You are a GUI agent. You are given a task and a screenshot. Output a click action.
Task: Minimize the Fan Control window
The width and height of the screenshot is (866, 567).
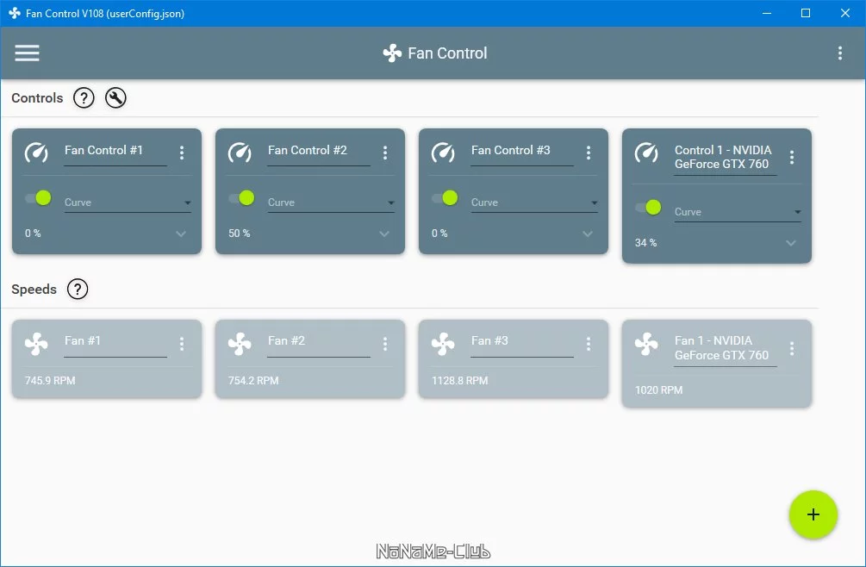click(x=767, y=13)
